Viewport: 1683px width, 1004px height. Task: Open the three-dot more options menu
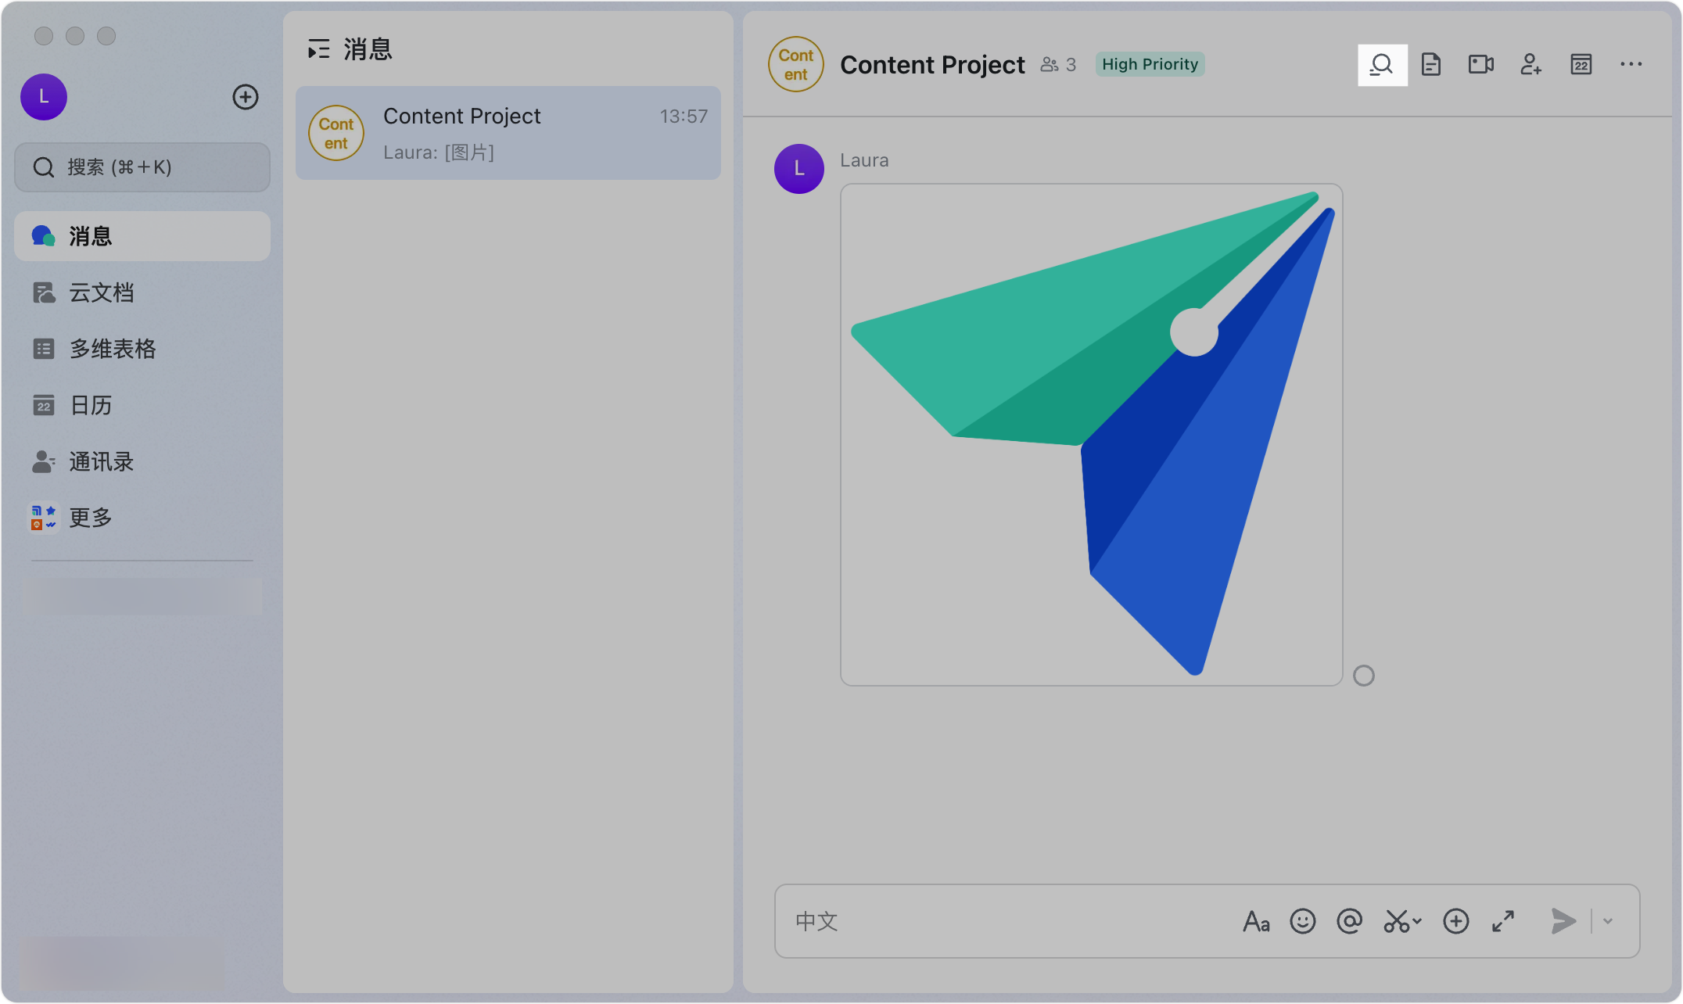1631,65
